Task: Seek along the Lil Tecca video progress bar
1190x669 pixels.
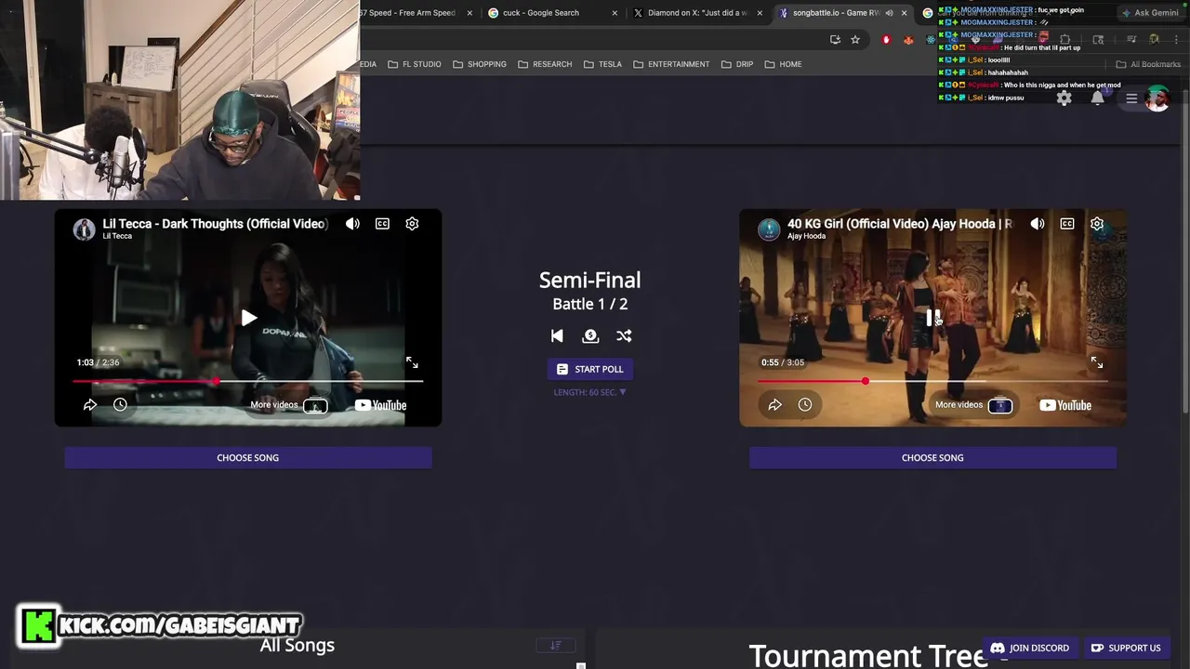Action: (248, 381)
